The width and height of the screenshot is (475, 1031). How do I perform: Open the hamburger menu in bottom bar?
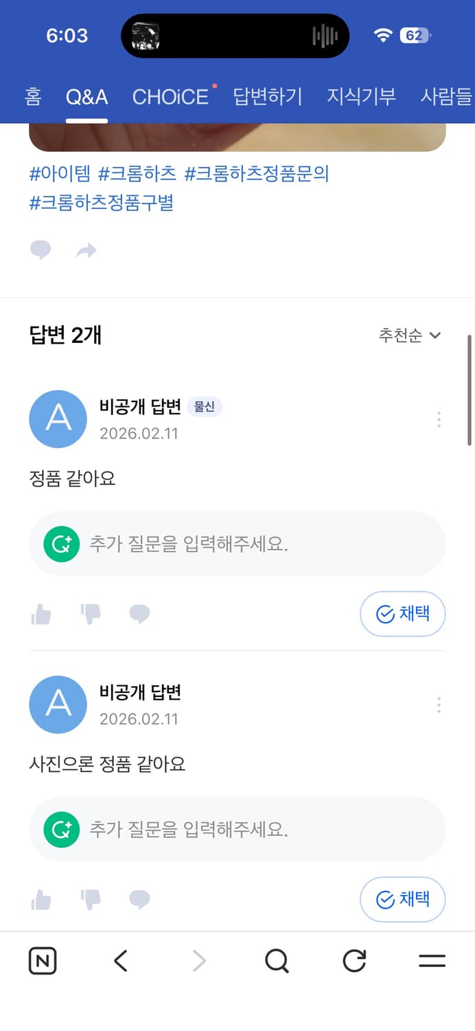point(432,961)
